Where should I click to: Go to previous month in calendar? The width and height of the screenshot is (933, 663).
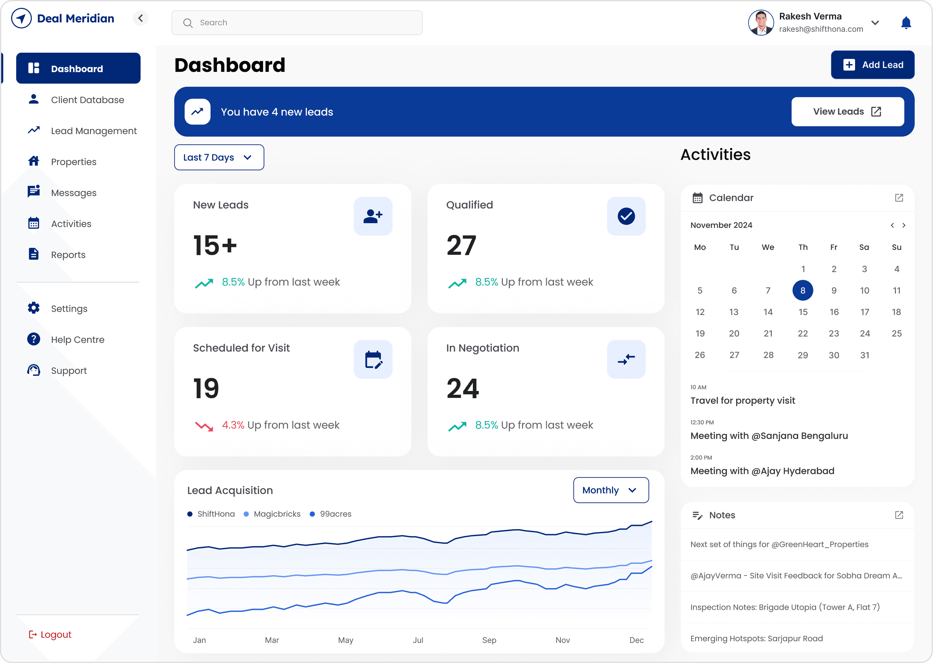[892, 225]
